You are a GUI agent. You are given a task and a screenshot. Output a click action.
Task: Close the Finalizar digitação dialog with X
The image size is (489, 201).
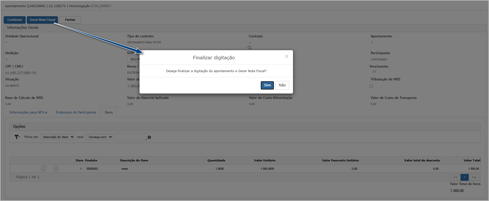(x=287, y=56)
